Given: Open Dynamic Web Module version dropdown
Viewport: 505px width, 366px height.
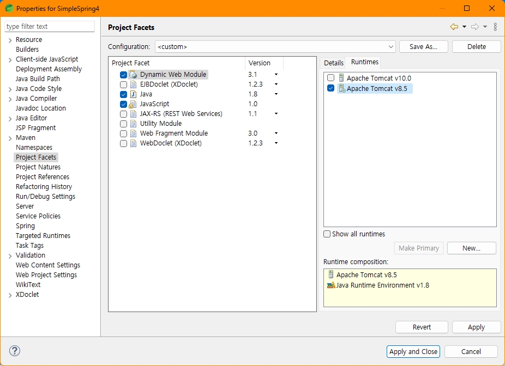Looking at the screenshot, I should tap(276, 75).
